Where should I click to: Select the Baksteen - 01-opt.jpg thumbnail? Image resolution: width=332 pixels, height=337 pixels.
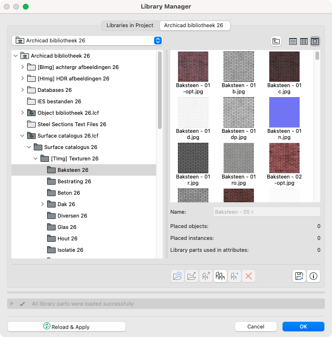(193, 67)
